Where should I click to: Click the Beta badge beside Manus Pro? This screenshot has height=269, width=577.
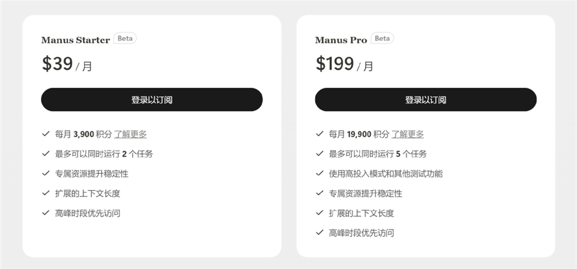(382, 39)
